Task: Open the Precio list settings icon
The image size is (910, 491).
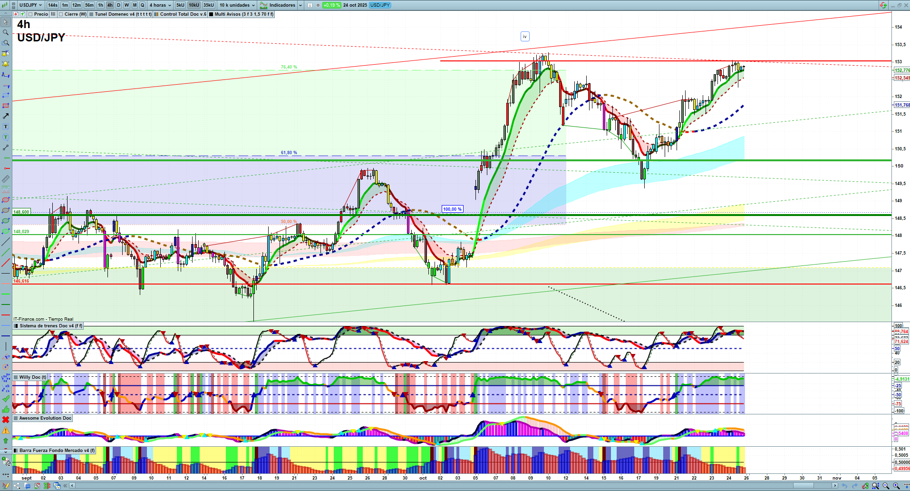Action: tap(53, 14)
